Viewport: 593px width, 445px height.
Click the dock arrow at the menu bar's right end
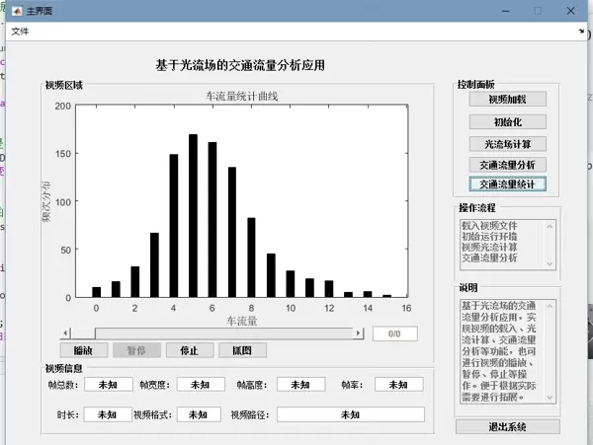pos(584,32)
